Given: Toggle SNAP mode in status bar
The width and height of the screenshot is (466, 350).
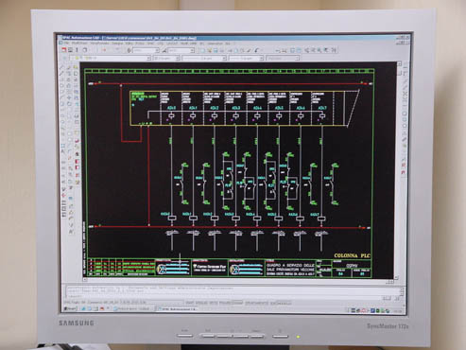Looking at the screenshot, I should (x=190, y=303).
